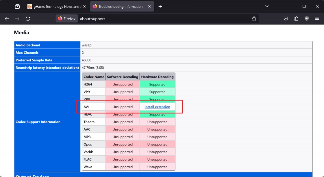Click the forward navigation arrow
This screenshot has height=177, width=324.
point(17,18)
